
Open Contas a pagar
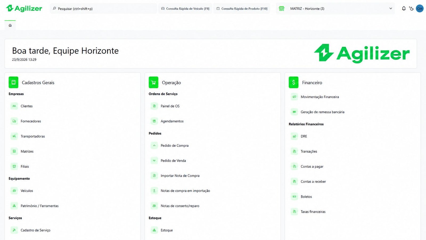tap(312, 166)
